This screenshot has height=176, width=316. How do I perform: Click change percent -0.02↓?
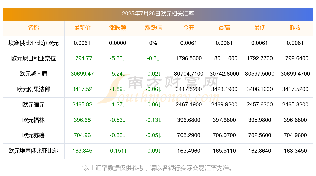153,74
